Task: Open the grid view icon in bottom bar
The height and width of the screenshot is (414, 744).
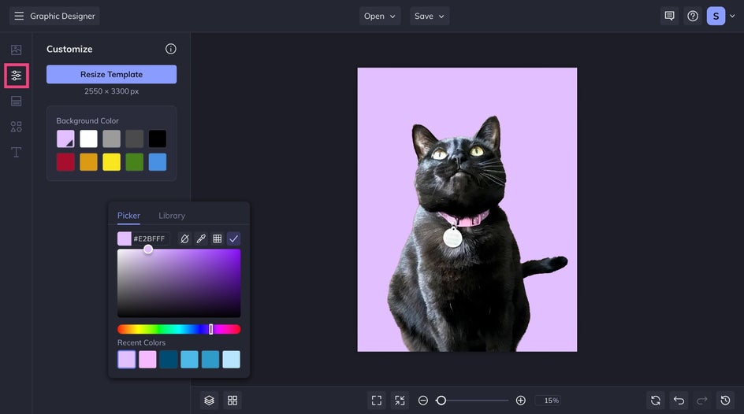Action: click(232, 401)
